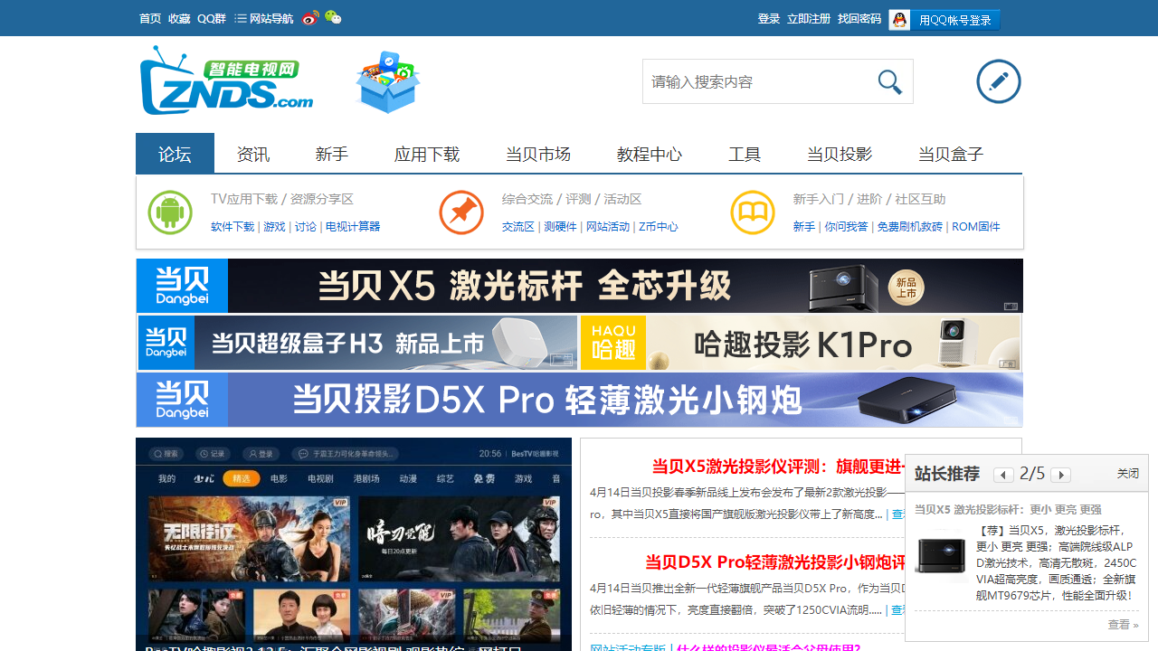Open the WeChat icon in top bar
Image resolution: width=1158 pixels, height=651 pixels.
pos(334,18)
